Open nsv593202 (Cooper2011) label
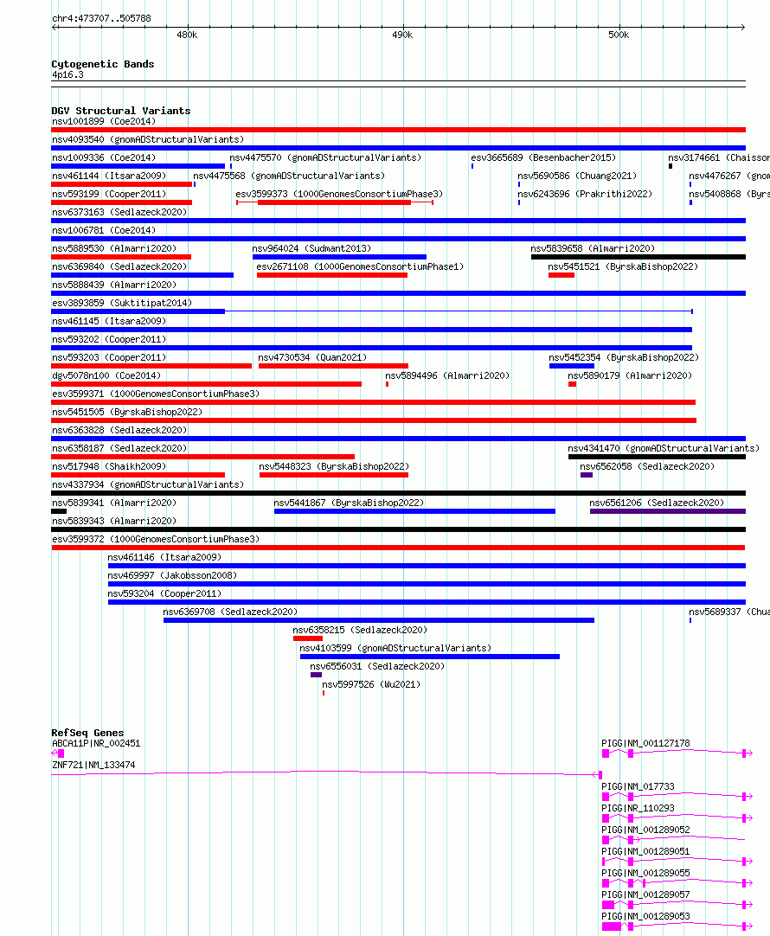Viewport: 770px width, 936px height. tap(109, 340)
